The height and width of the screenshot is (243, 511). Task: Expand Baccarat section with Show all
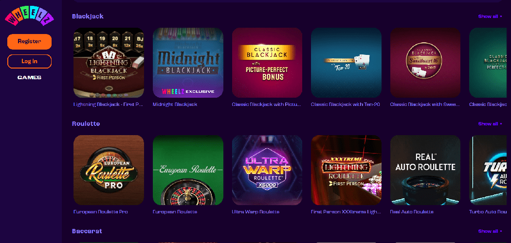pos(490,231)
